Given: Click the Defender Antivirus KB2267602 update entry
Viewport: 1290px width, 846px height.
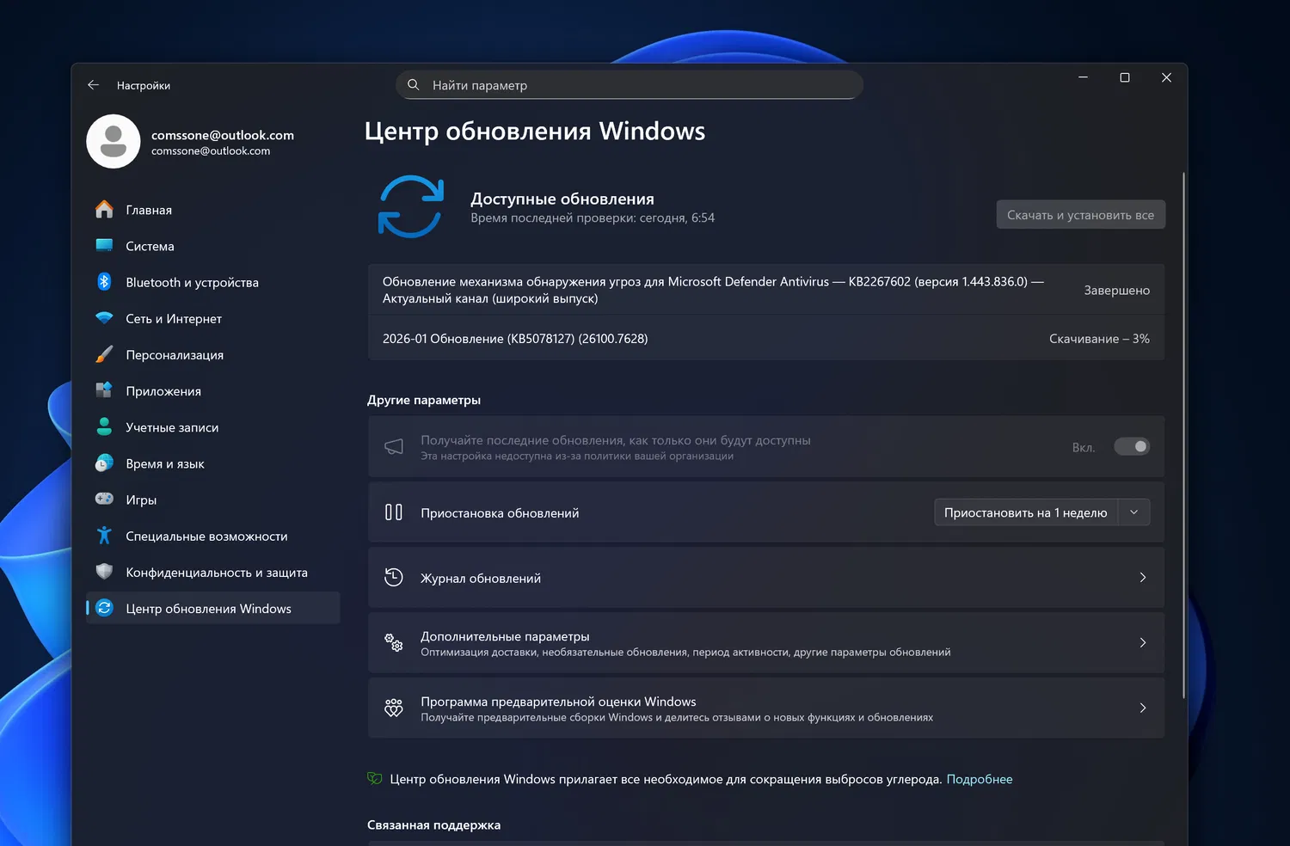Looking at the screenshot, I should [766, 290].
